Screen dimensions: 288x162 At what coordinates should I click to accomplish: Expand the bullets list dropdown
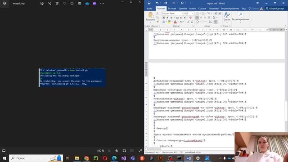coord(200,13)
